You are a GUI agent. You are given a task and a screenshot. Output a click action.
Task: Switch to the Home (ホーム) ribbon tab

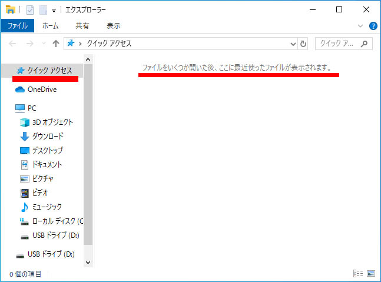(x=50, y=25)
